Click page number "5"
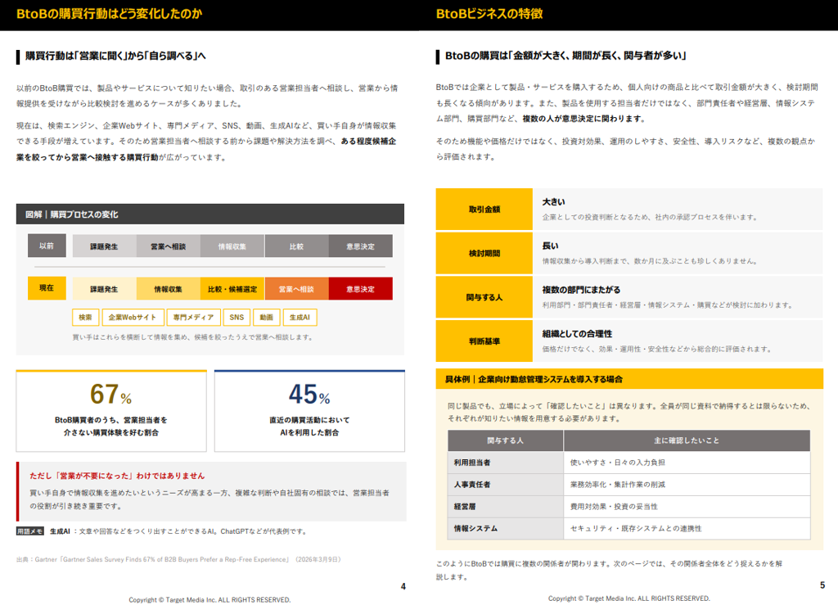This screenshot has height=605, width=838. (822, 585)
